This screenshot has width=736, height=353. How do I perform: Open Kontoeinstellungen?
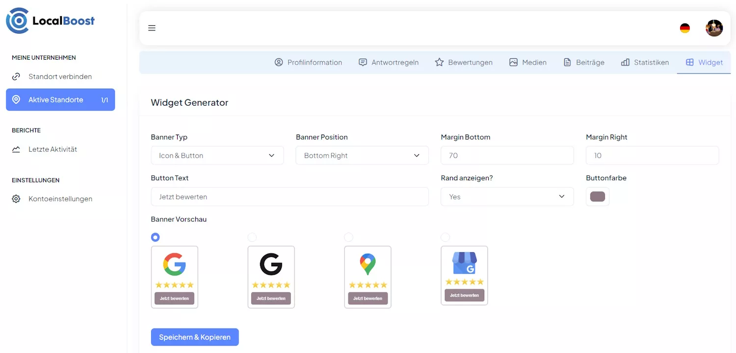pyautogui.click(x=60, y=199)
